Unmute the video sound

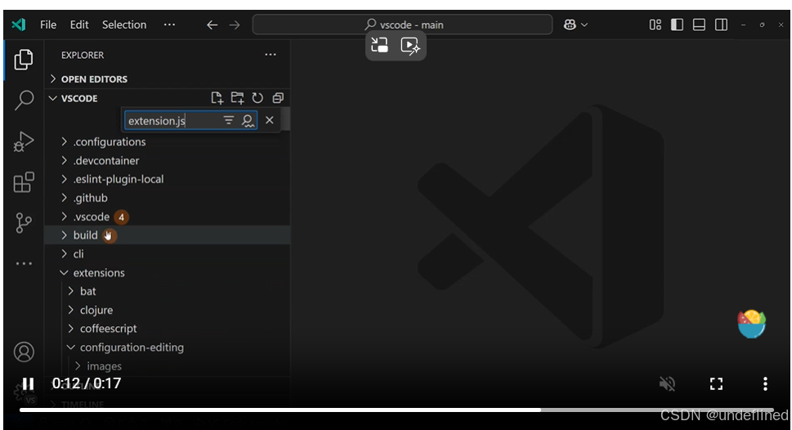click(667, 384)
